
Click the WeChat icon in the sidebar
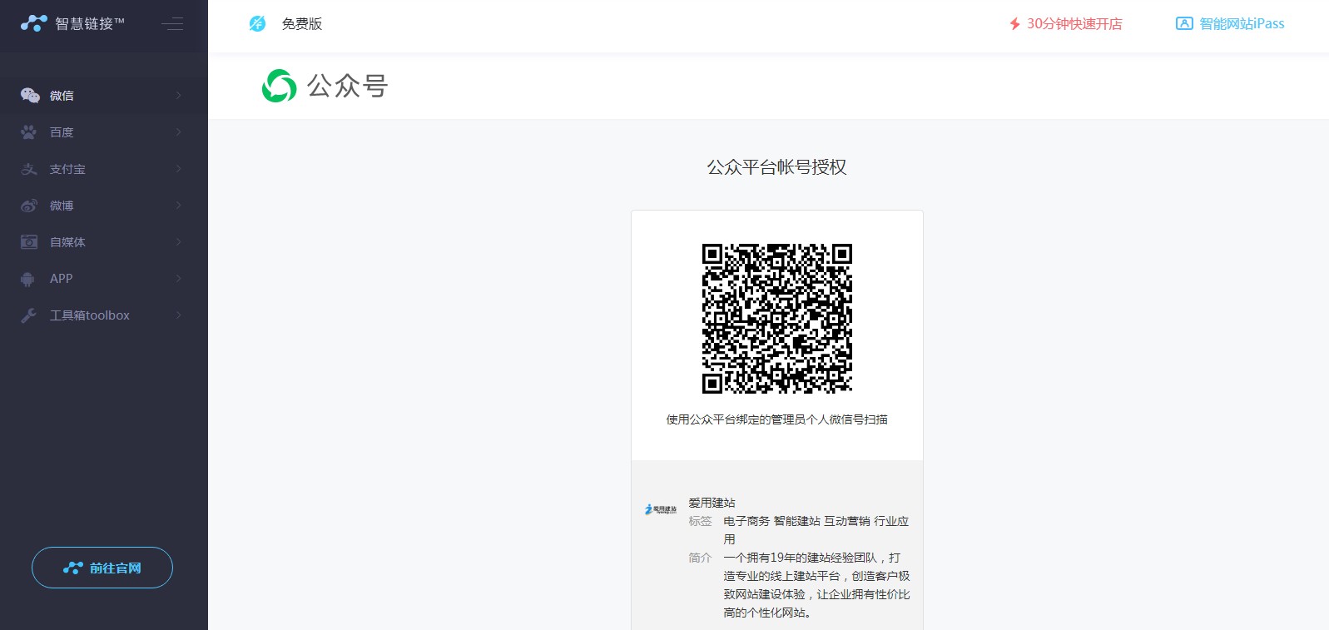click(x=30, y=96)
